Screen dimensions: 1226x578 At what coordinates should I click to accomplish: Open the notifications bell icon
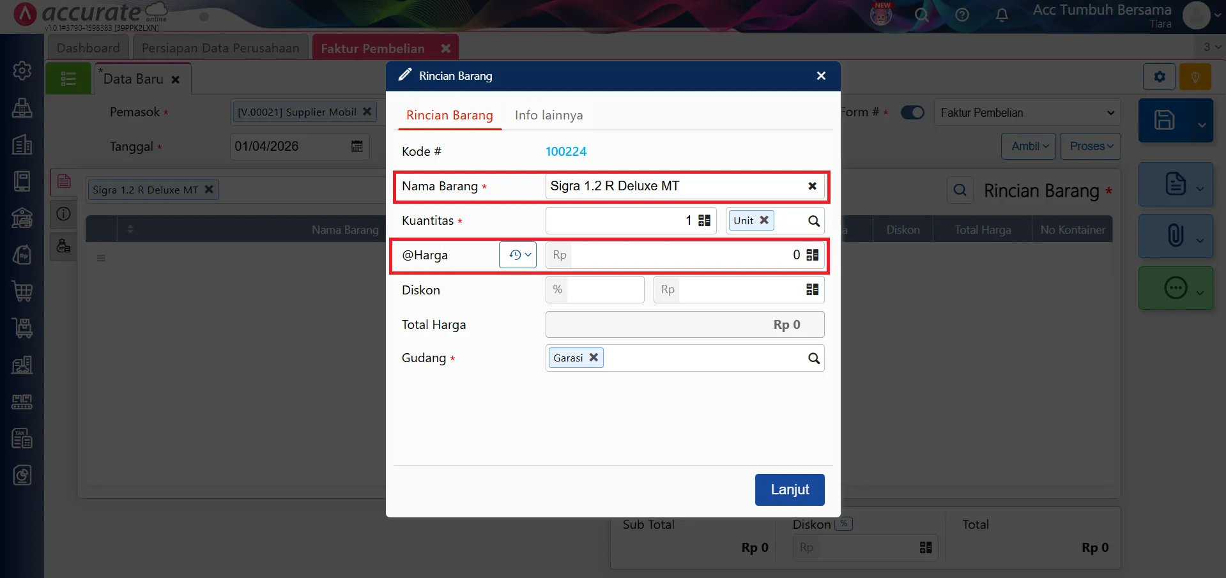tap(1002, 15)
